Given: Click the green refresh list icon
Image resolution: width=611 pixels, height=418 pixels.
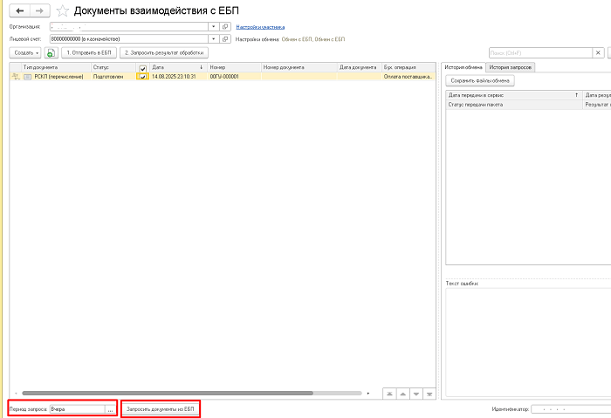Looking at the screenshot, I should click(x=51, y=53).
